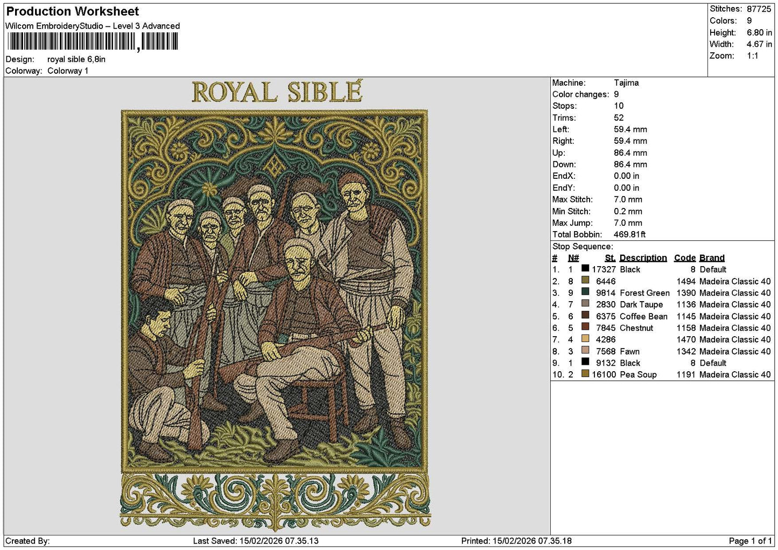The height and width of the screenshot is (550, 778).
Task: Click the Chestnut color swatch
Action: tap(585, 327)
